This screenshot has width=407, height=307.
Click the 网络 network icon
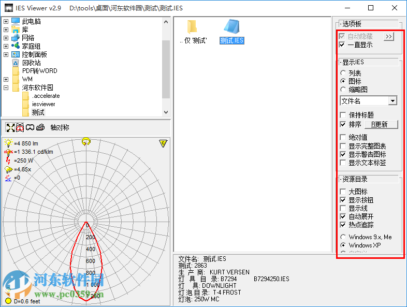click(16, 38)
